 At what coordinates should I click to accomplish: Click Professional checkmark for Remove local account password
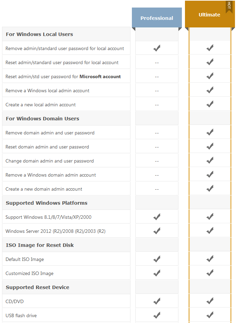point(157,48)
